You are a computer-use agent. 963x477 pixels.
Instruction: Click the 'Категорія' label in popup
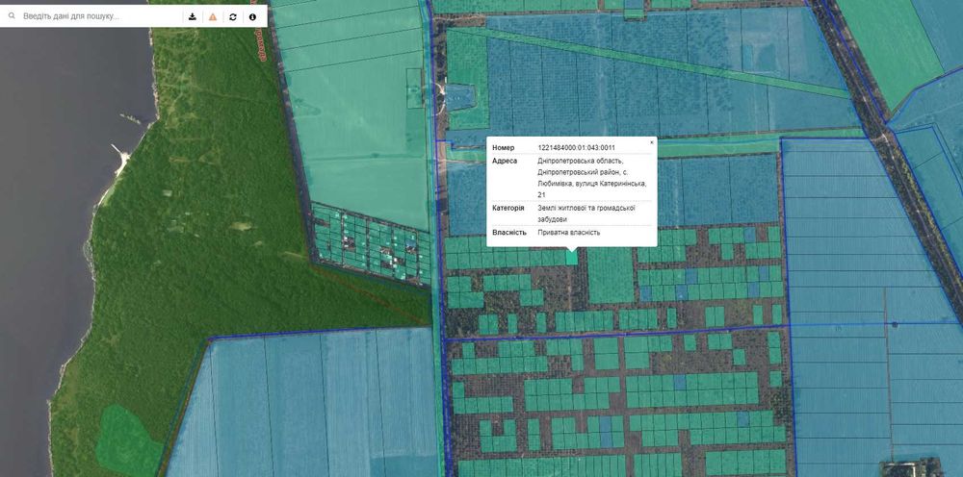tap(508, 208)
